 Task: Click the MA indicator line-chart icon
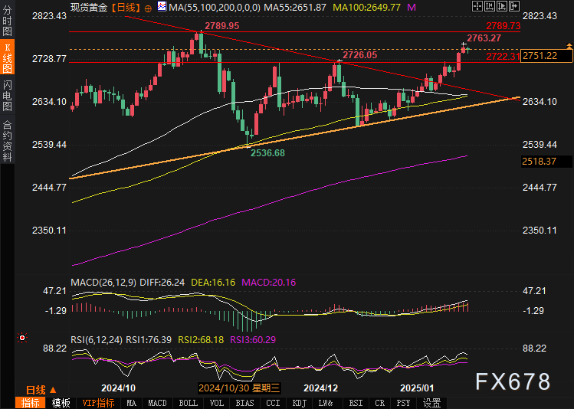161,6
